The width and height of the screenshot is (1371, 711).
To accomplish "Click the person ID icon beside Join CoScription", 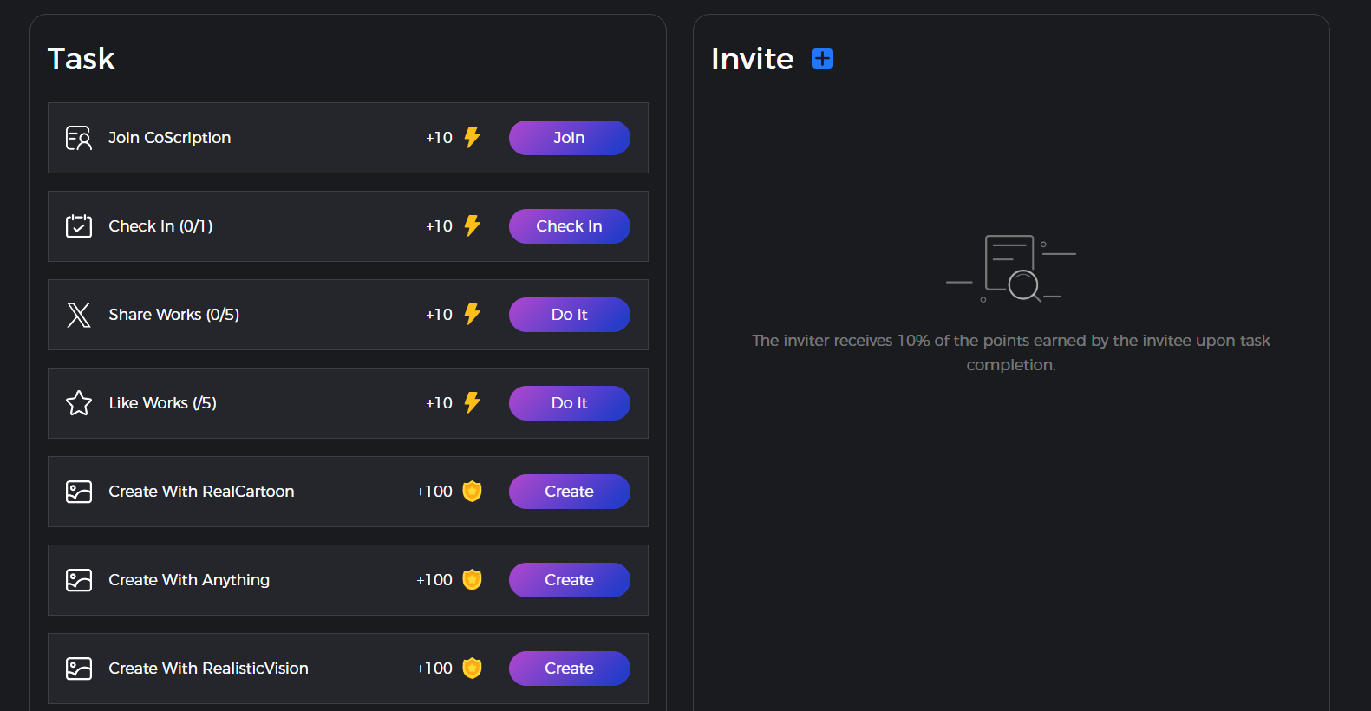I will point(78,137).
